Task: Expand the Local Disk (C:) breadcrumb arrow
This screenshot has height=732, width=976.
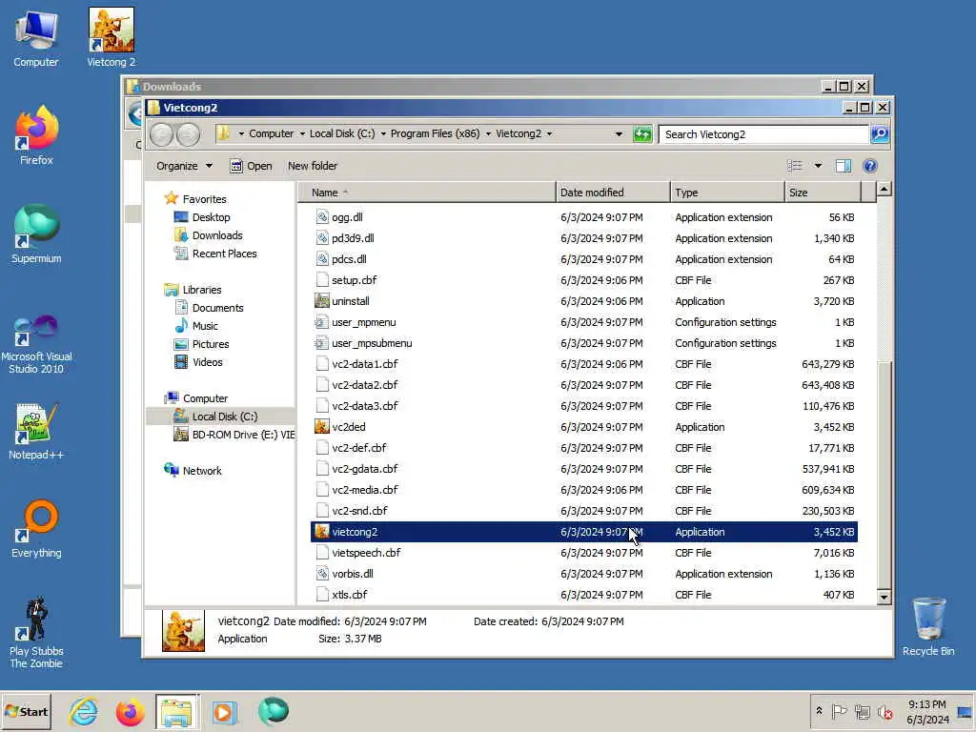Action: [383, 133]
